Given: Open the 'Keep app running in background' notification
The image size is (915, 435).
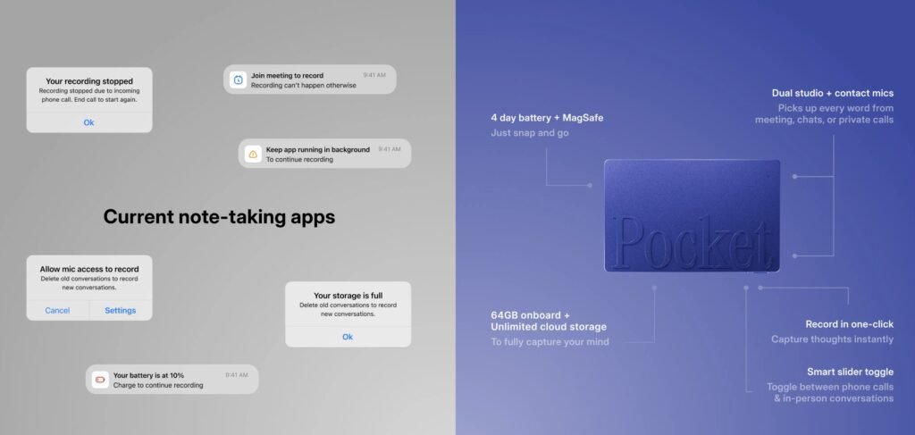Looking at the screenshot, I should tap(324, 154).
